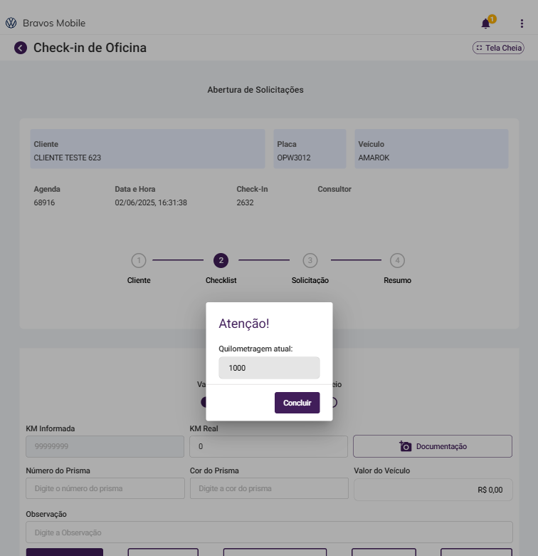Click the KM Real input field
538x556 pixels.
[x=268, y=446]
